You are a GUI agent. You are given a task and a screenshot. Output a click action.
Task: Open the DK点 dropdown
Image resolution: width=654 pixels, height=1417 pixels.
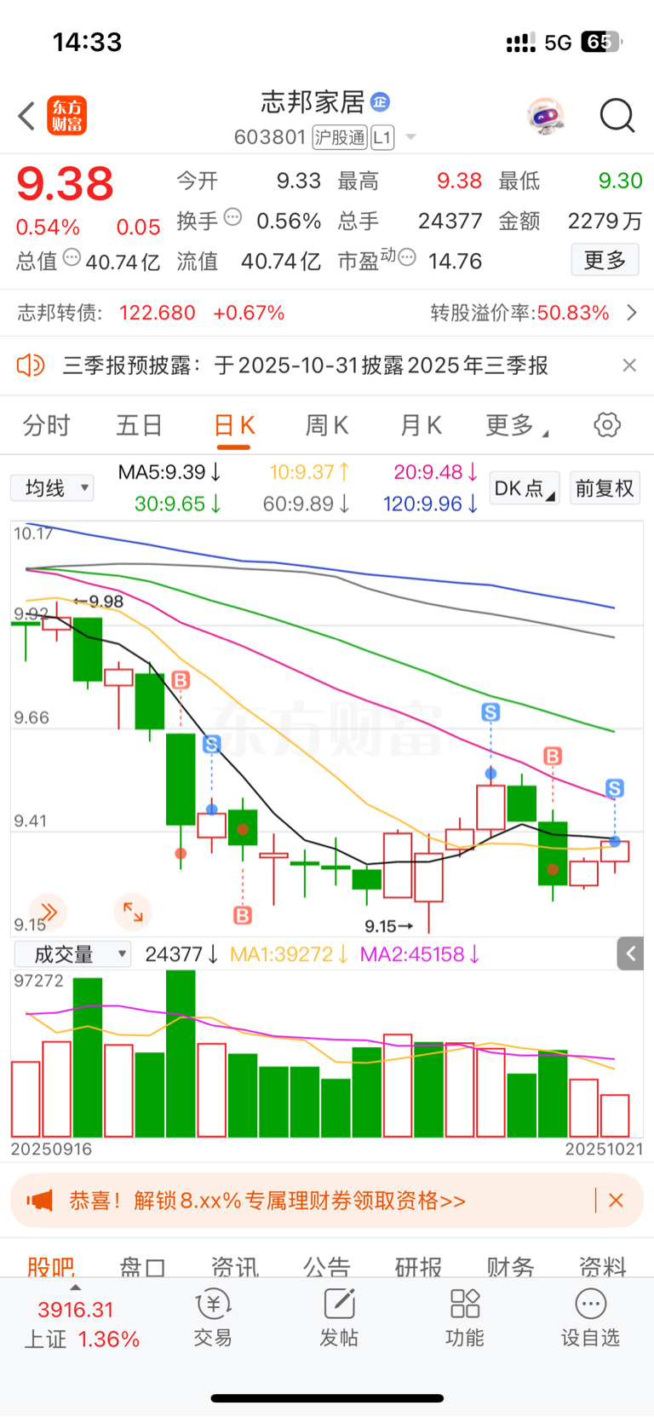click(x=525, y=488)
